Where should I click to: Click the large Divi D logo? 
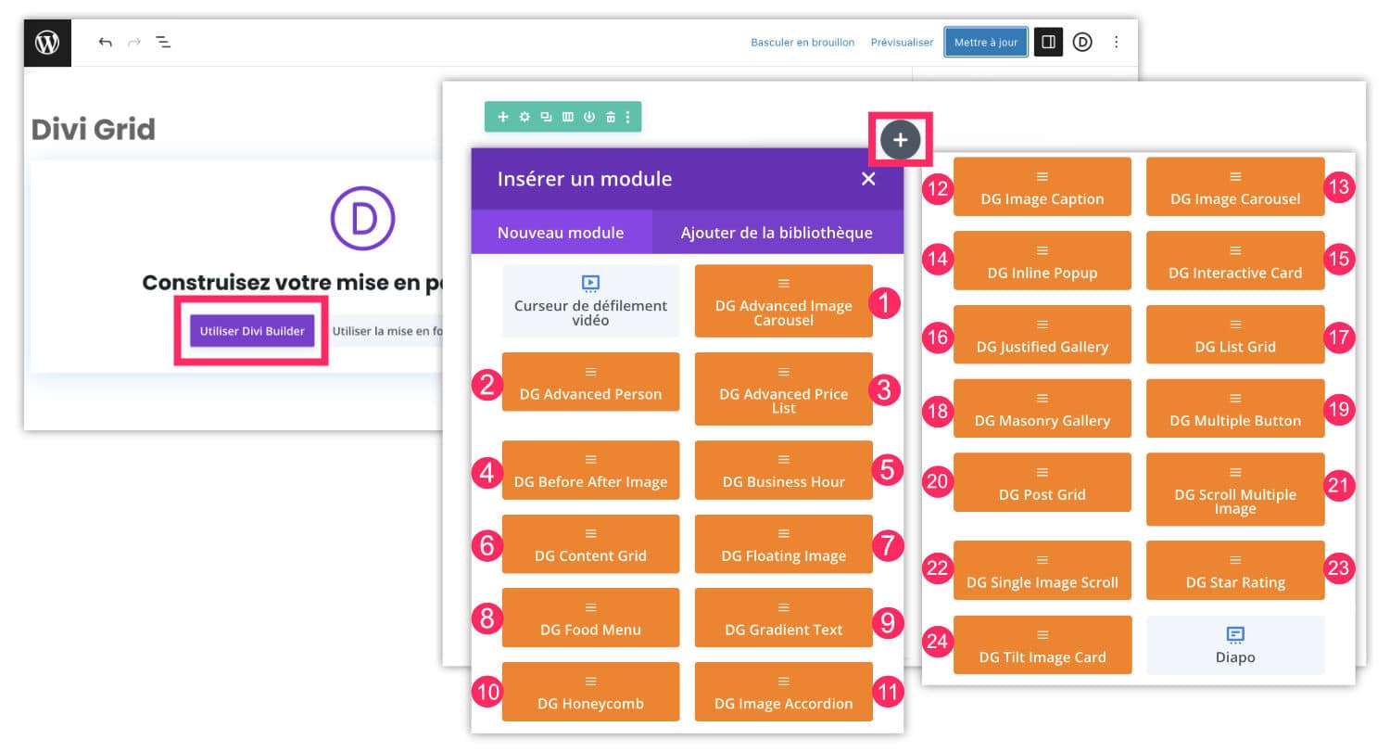362,219
